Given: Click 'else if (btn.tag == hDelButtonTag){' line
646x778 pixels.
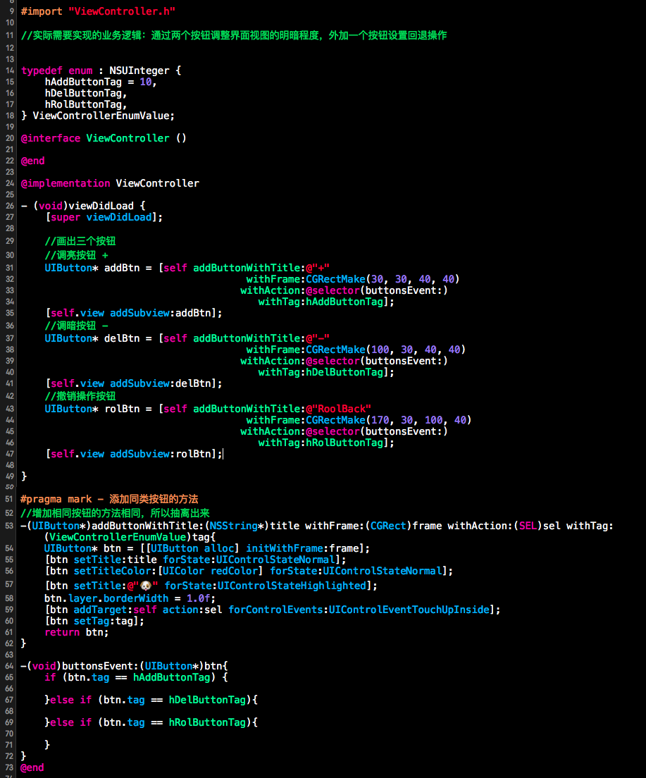Looking at the screenshot, I should pos(154,700).
